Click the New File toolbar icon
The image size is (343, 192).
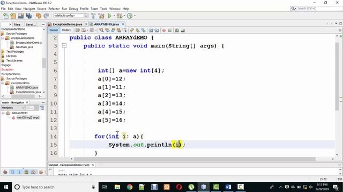pyautogui.click(x=5, y=15)
